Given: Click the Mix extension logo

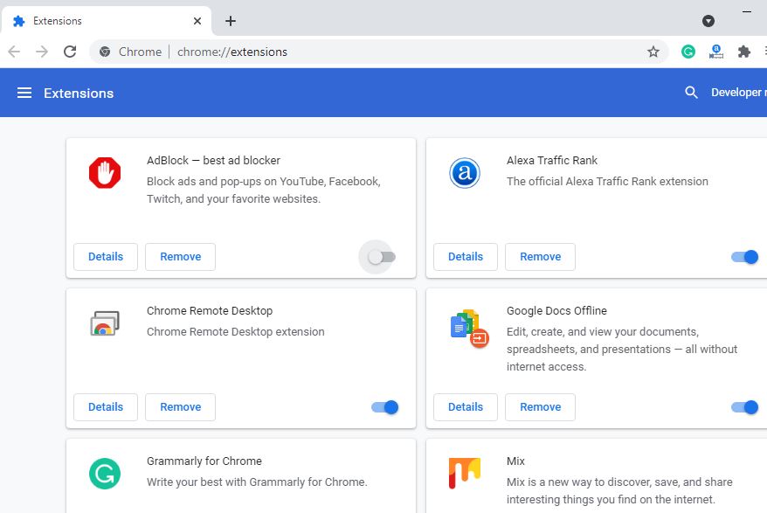Looking at the screenshot, I should (465, 473).
